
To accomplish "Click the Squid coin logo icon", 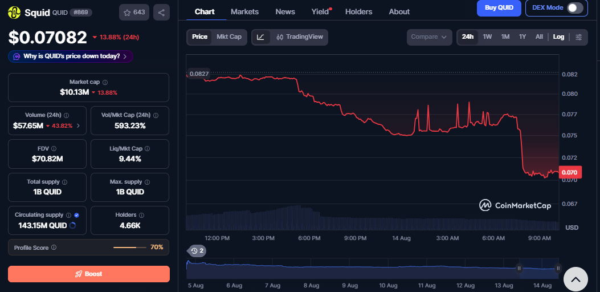I will [15, 13].
